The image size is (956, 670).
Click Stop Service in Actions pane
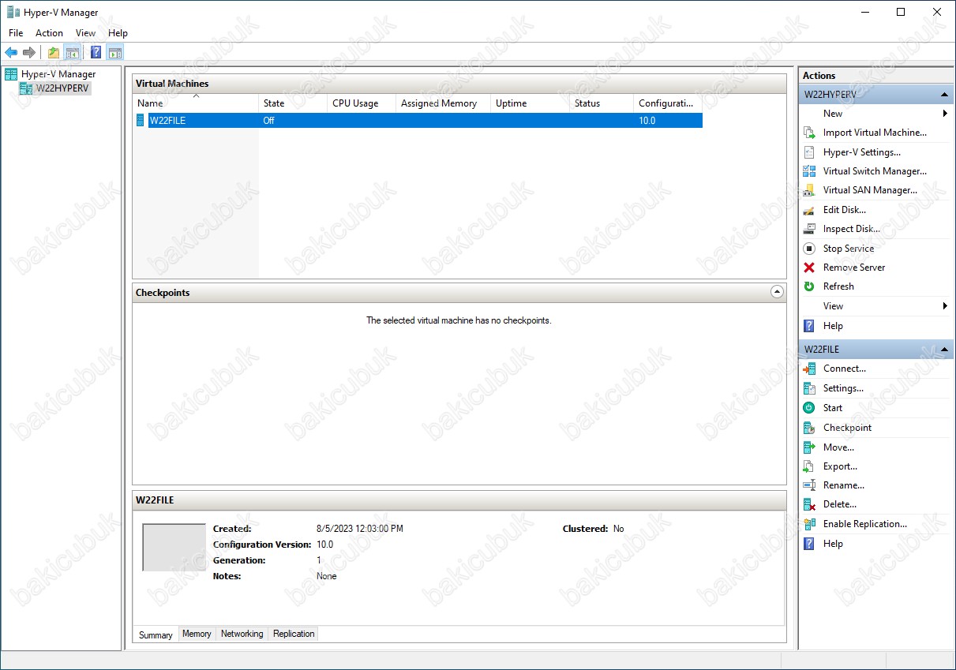848,249
